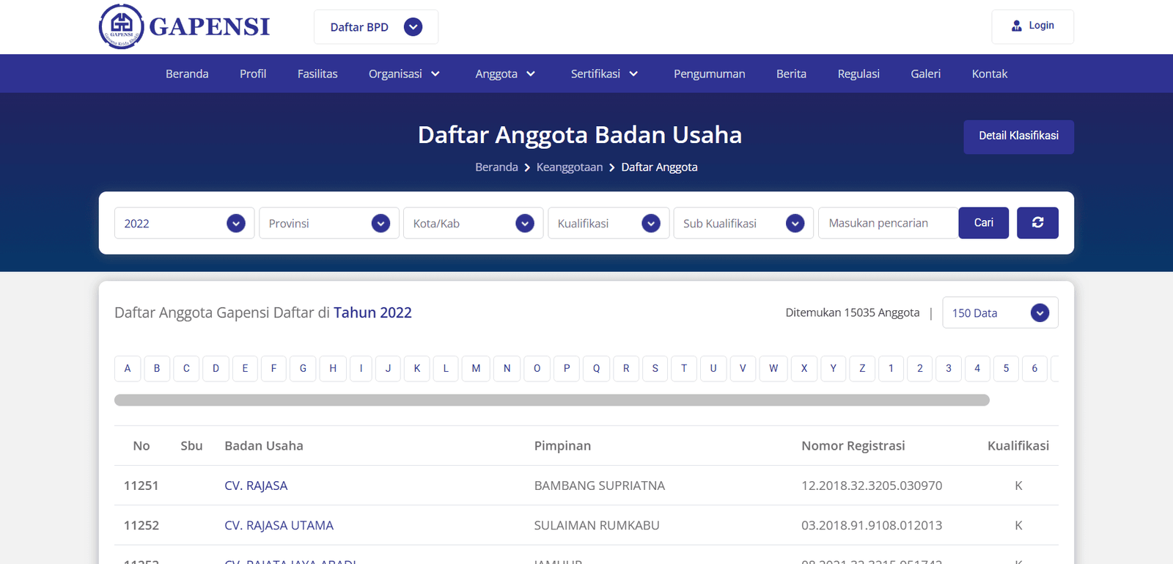Filter by letter P
The width and height of the screenshot is (1173, 564).
pos(567,368)
